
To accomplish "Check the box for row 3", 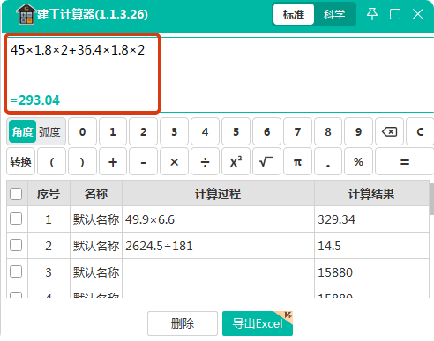I will coord(16,271).
